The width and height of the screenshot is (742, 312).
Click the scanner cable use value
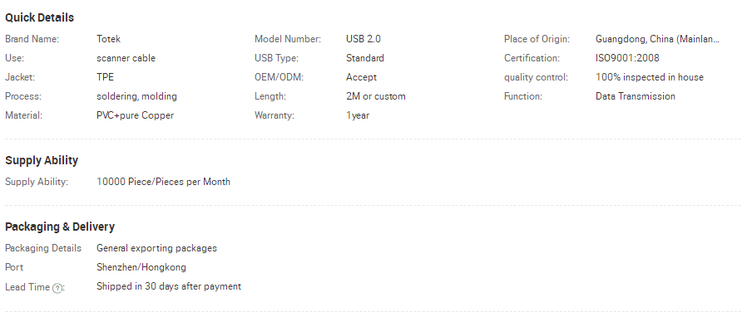point(126,58)
